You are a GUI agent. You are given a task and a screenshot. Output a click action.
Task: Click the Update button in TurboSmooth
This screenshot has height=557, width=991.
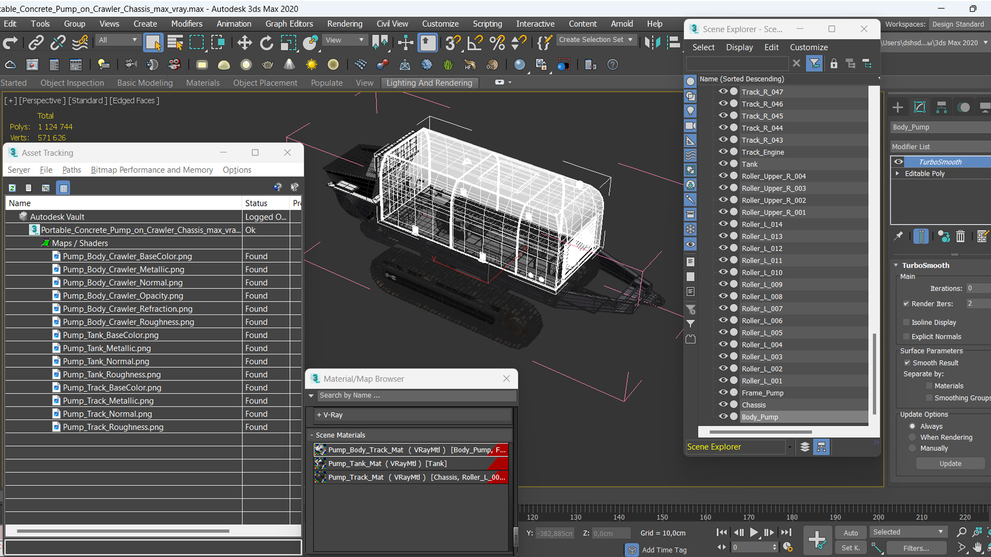click(x=950, y=464)
